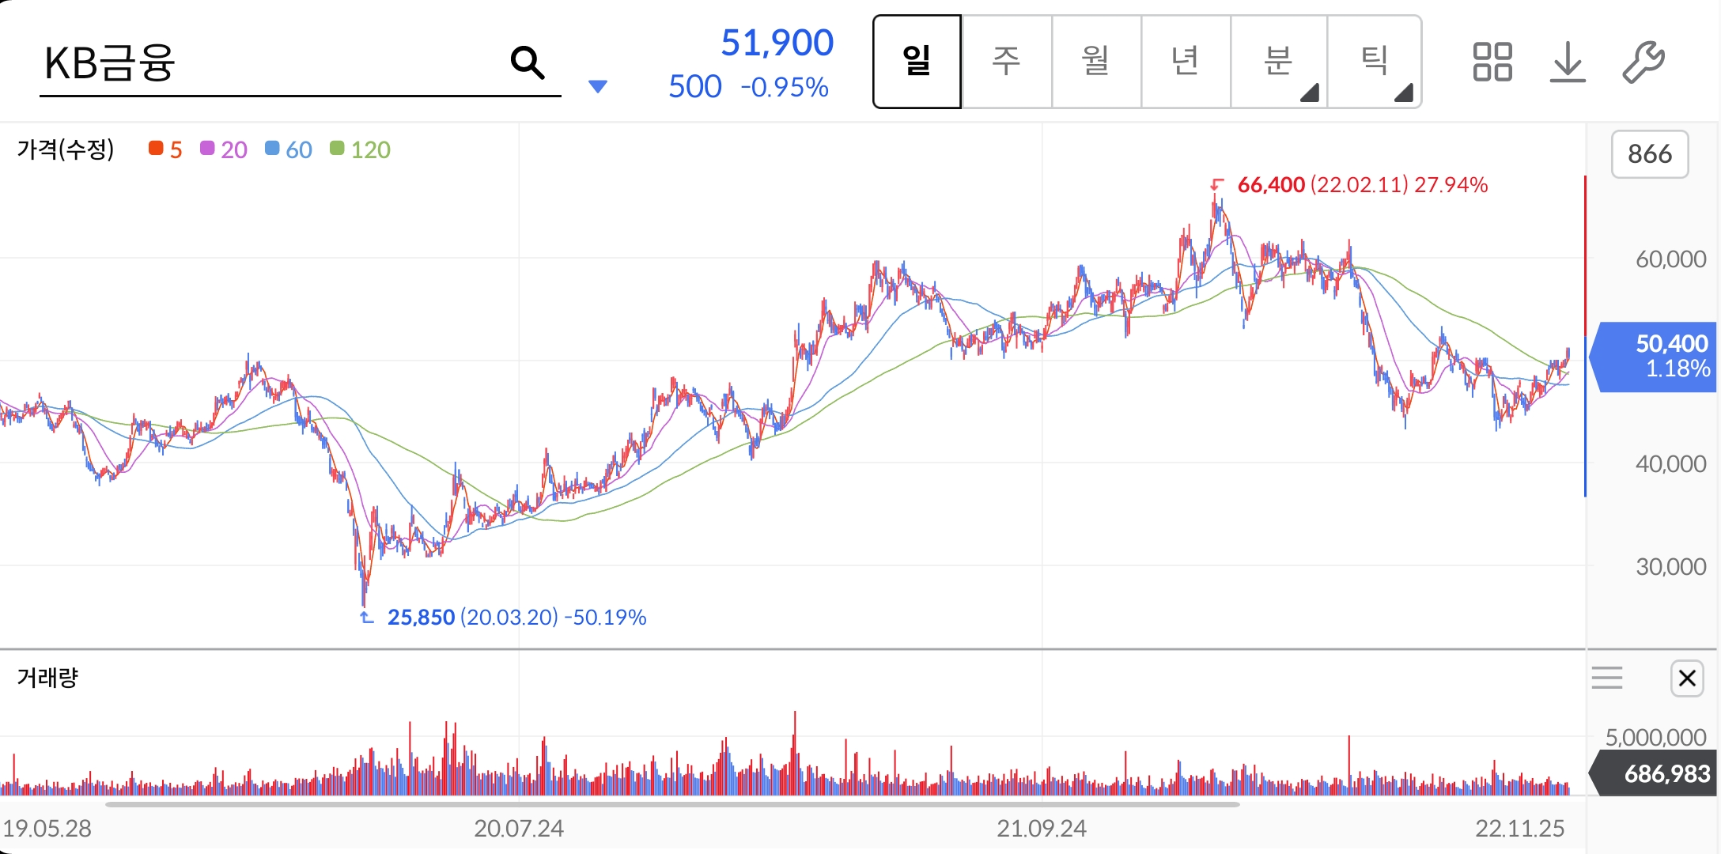Screen dimensions: 1721x854
Task: Select the 년 yearly chart period
Action: [1185, 62]
